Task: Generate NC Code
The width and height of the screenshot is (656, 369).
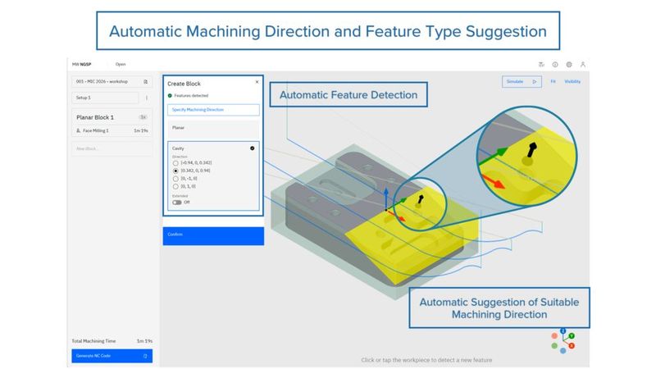Action: [x=112, y=356]
